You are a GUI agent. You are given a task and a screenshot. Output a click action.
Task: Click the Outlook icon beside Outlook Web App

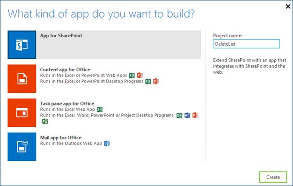107,144
